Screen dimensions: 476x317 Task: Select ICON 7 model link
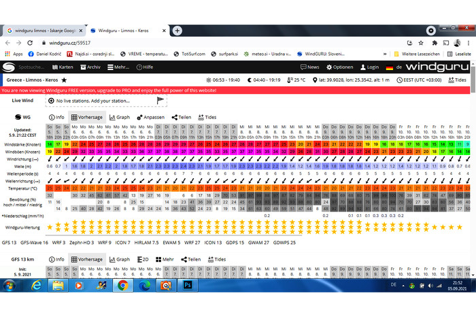point(122,243)
